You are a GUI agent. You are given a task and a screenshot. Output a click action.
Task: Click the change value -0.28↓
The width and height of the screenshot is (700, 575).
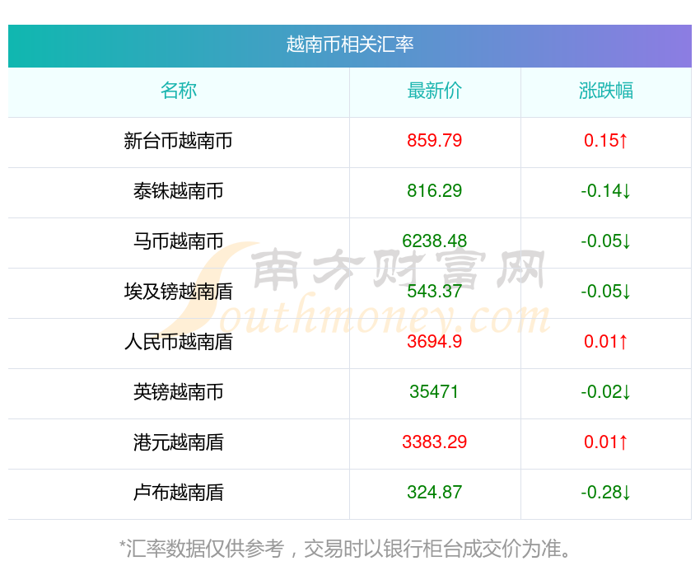[606, 493]
